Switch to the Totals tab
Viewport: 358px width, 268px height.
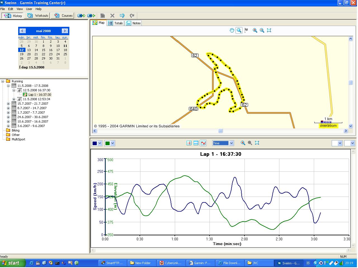116,23
